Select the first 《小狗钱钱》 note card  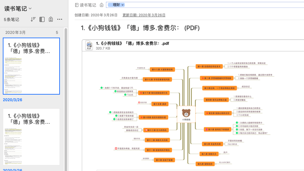(31, 66)
